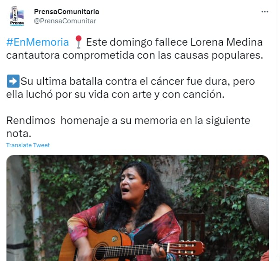
Task: Click the wooden chair behind the singer
Action: (190, 227)
